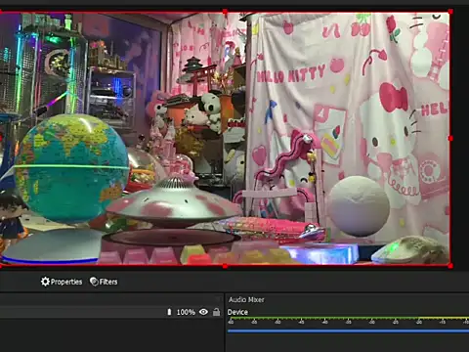Screen dimensions: 469x352
Task: Open source Properties
Action: point(62,282)
